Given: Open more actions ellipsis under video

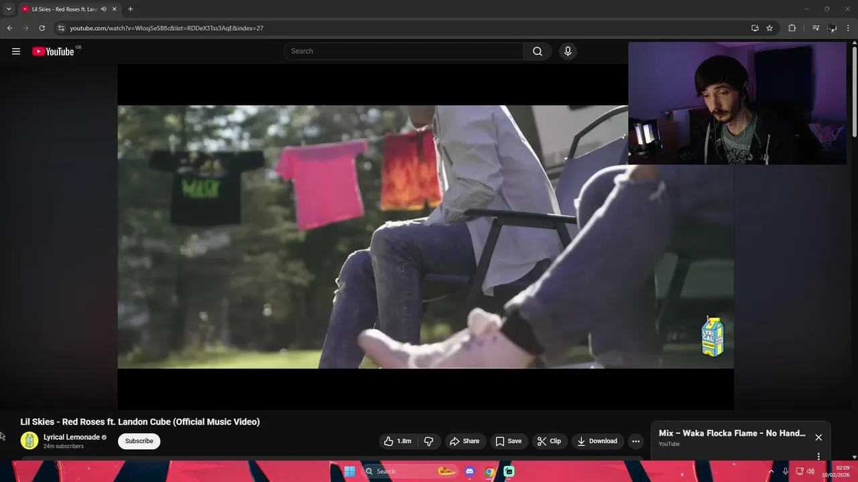Looking at the screenshot, I should pos(635,441).
